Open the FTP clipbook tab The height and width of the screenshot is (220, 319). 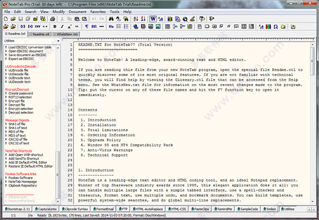pyautogui.click(x=123, y=209)
